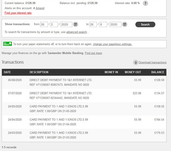Open the advanced search link

[x=77, y=32]
